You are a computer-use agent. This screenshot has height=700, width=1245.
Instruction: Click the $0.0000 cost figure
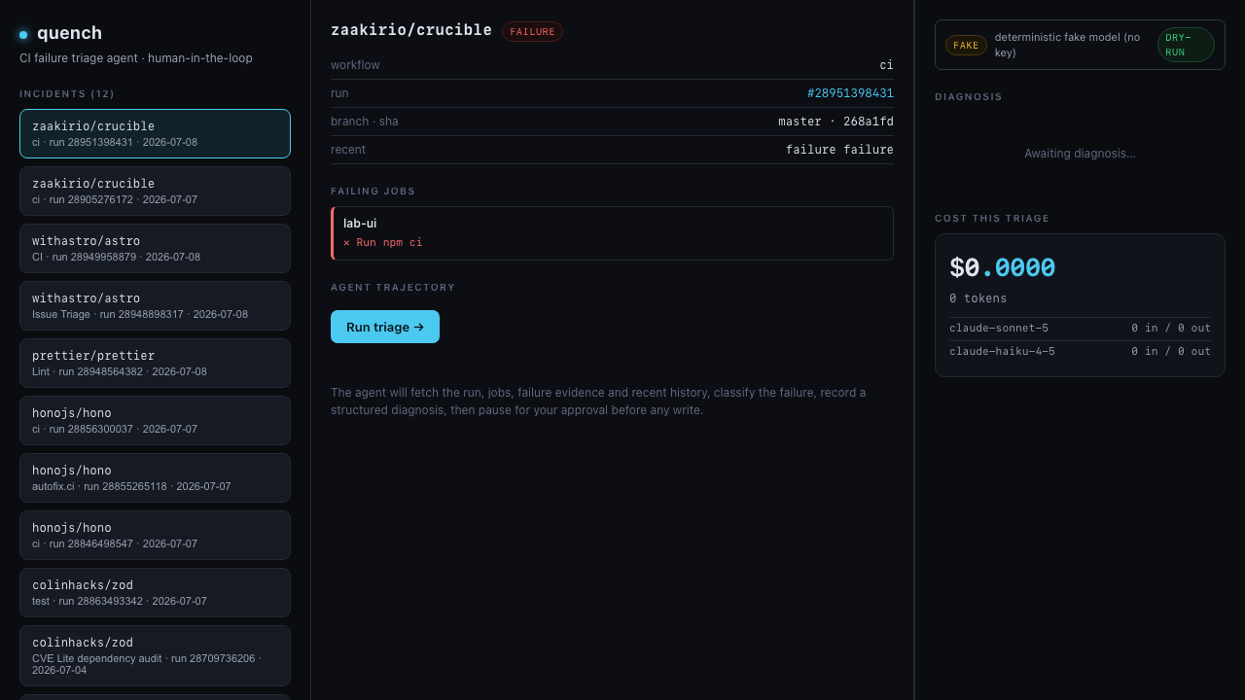coord(1002,267)
